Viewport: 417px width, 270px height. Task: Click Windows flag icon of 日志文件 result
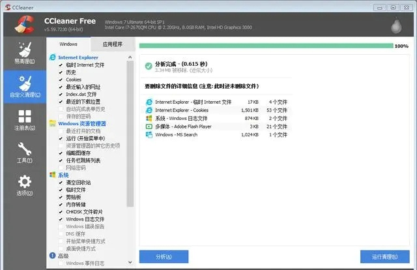click(x=149, y=118)
